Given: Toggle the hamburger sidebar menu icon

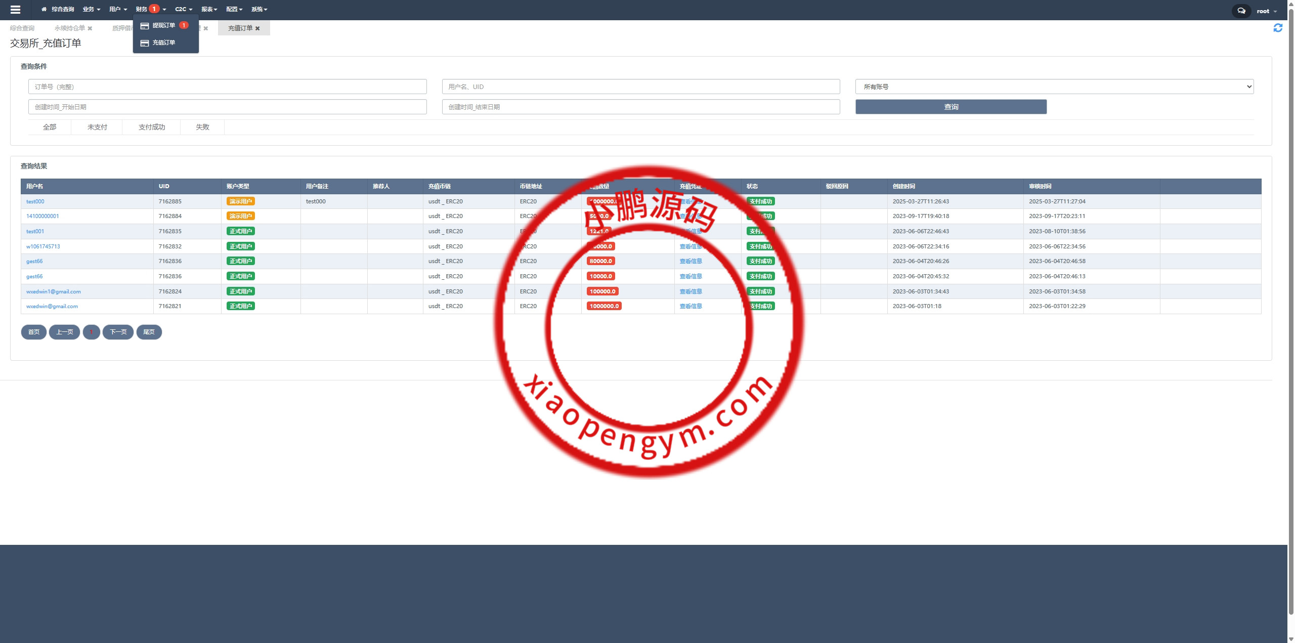Looking at the screenshot, I should tap(15, 10).
